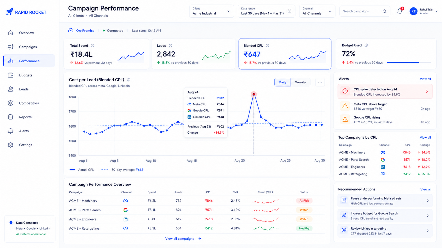Click the Rapid Rocket logo icon
This screenshot has height=248, width=442.
coord(10,12)
